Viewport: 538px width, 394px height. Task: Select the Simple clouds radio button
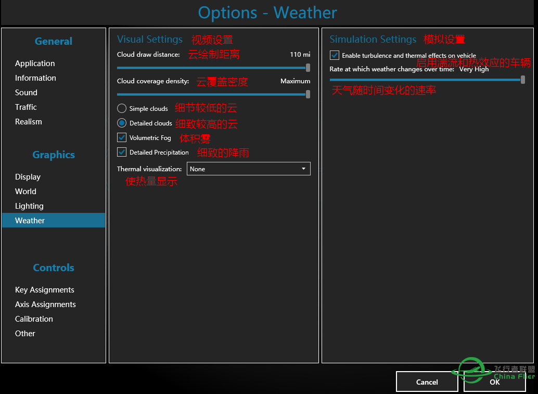122,109
